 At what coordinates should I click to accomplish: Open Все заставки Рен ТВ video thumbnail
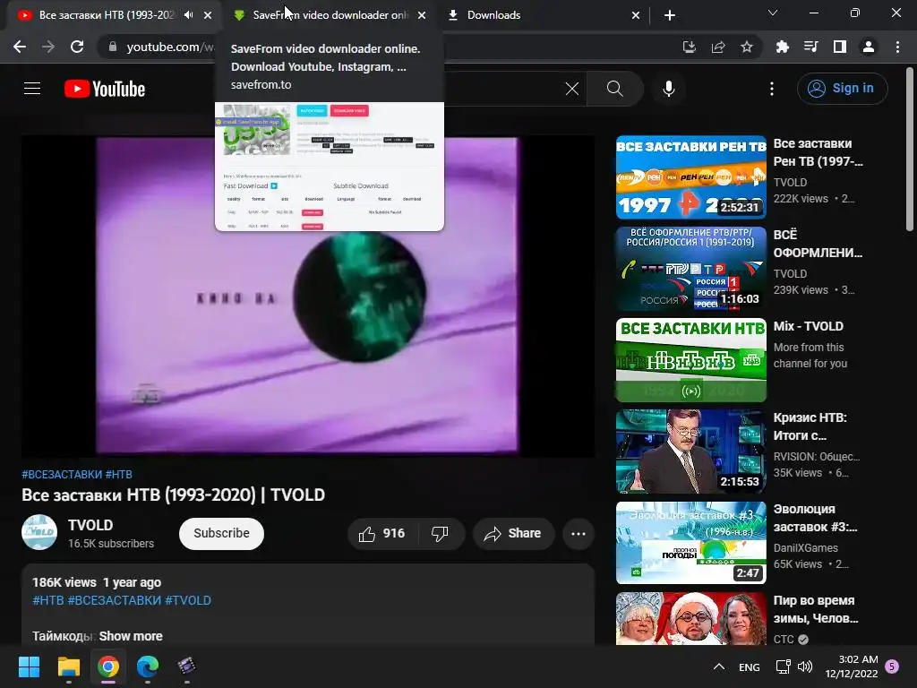coord(690,177)
